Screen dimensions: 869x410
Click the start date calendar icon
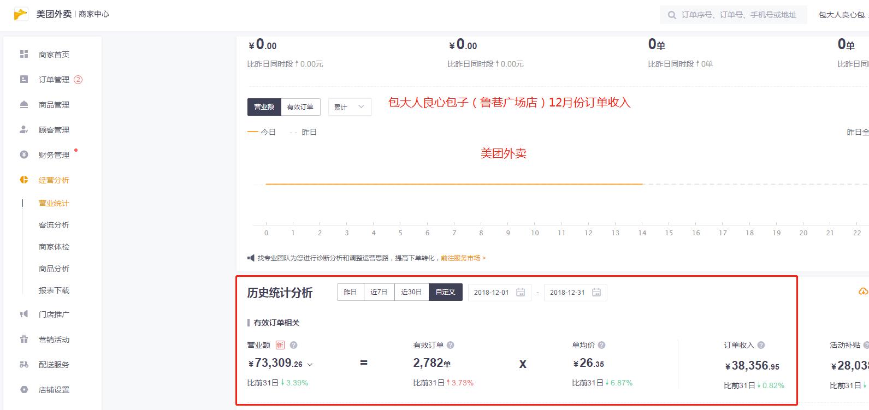(x=521, y=292)
